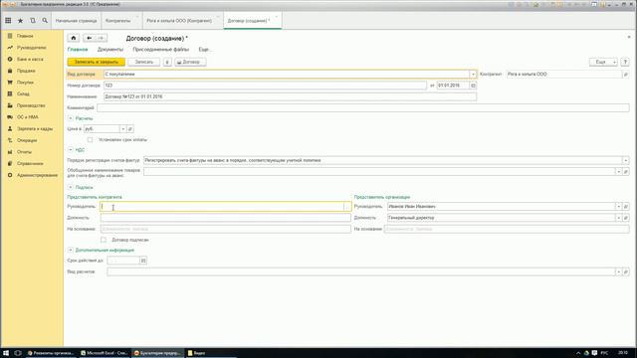The image size is (637, 358).
Task: Click counterparty На основании input field
Action: [x=226, y=230]
